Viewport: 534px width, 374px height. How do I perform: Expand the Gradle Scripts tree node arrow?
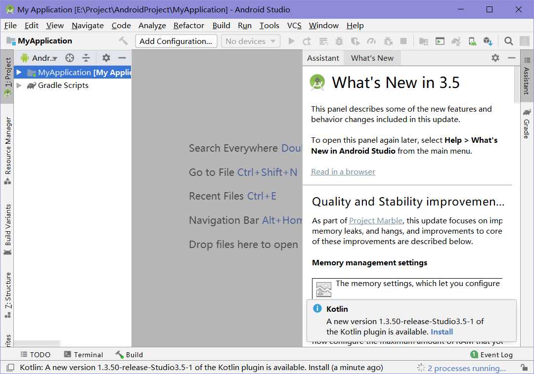click(x=19, y=85)
